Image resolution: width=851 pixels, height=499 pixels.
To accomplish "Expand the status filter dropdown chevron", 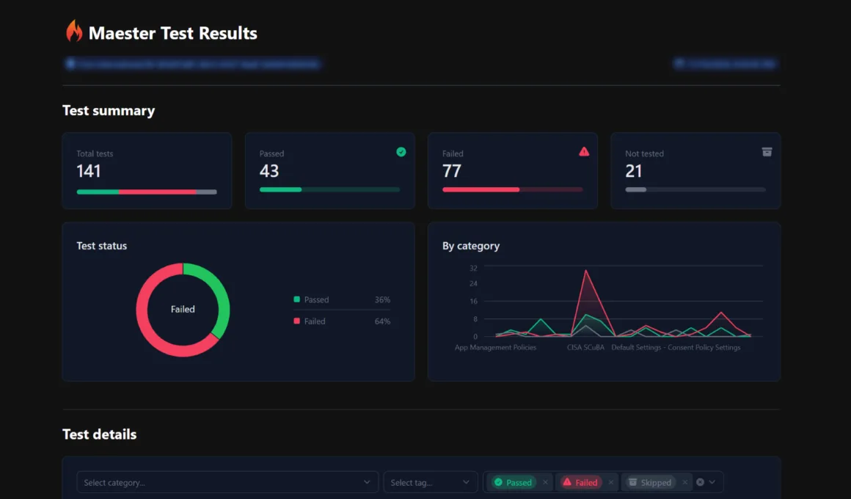I will [712, 482].
